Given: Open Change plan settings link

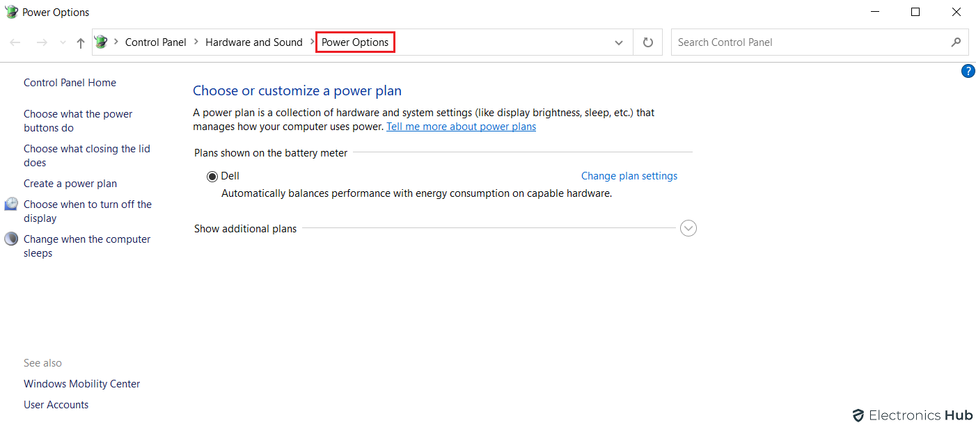Looking at the screenshot, I should click(629, 176).
